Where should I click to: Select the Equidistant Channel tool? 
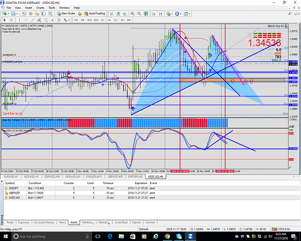tap(39, 20)
